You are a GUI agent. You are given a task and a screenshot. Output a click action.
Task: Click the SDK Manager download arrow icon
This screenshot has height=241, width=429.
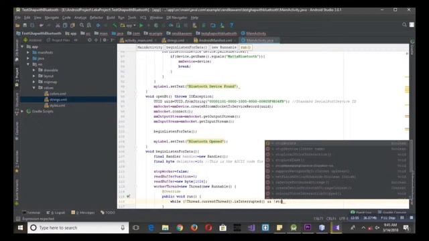coord(222,25)
